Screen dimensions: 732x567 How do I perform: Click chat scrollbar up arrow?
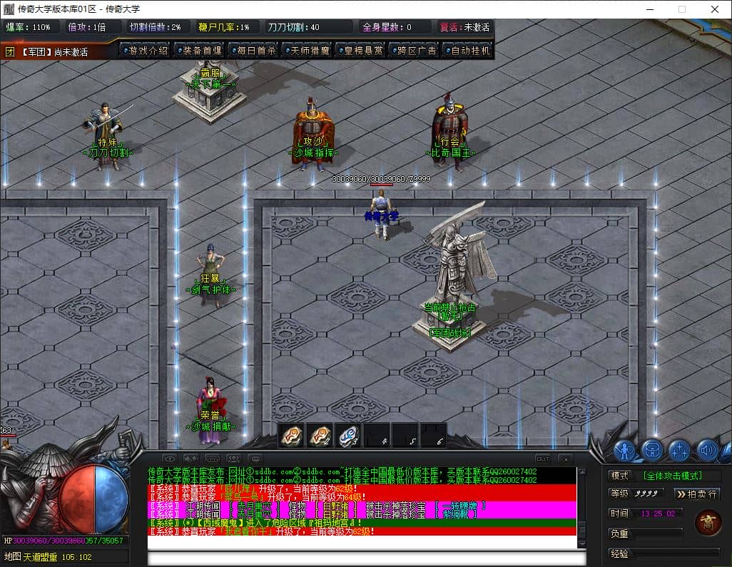point(581,471)
